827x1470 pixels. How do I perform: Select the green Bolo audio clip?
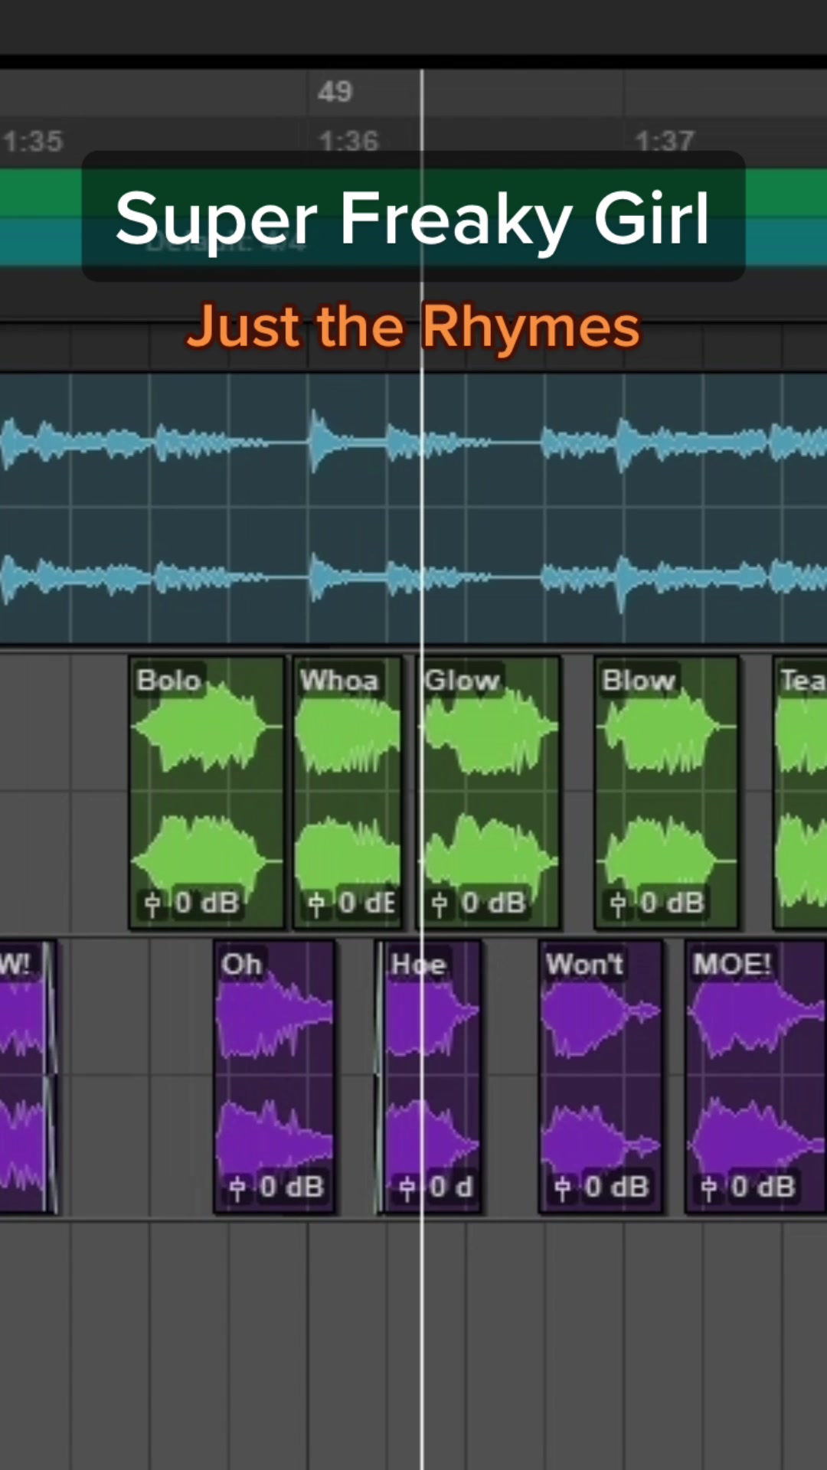point(206,792)
